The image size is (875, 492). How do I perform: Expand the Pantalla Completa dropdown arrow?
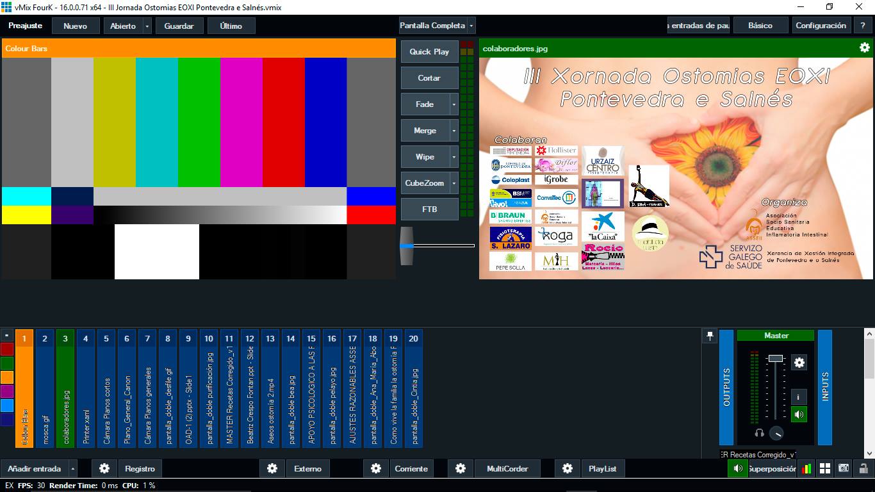pyautogui.click(x=471, y=26)
